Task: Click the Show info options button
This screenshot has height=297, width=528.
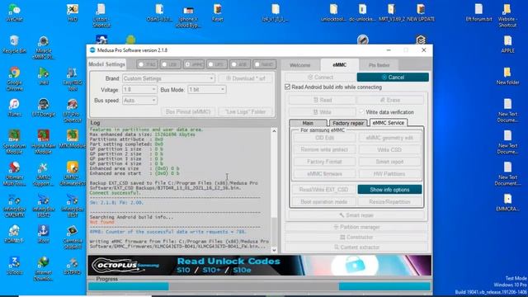Action: point(389,190)
